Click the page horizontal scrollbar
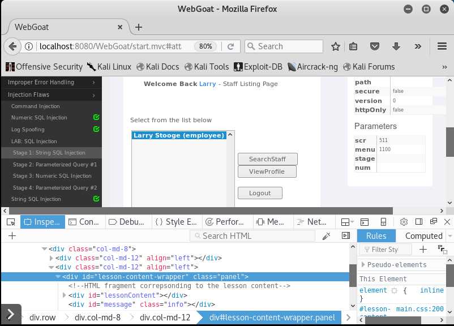This screenshot has height=326, width=454. tap(200, 211)
